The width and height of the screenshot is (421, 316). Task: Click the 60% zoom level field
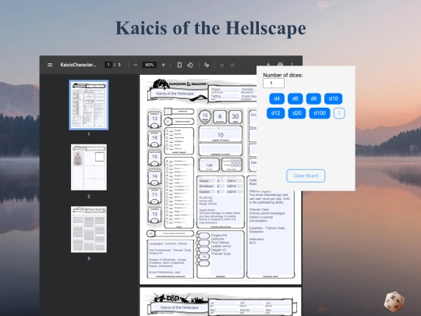tap(149, 65)
